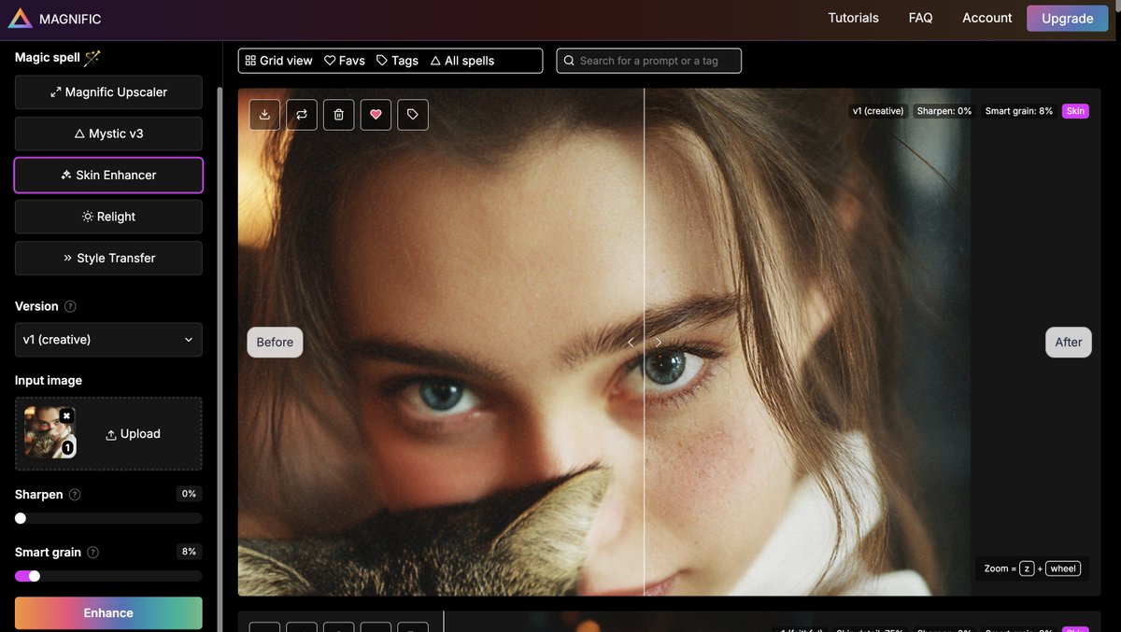1121x632 pixels.
Task: Select Skin Enhancer spell
Action: pos(108,175)
